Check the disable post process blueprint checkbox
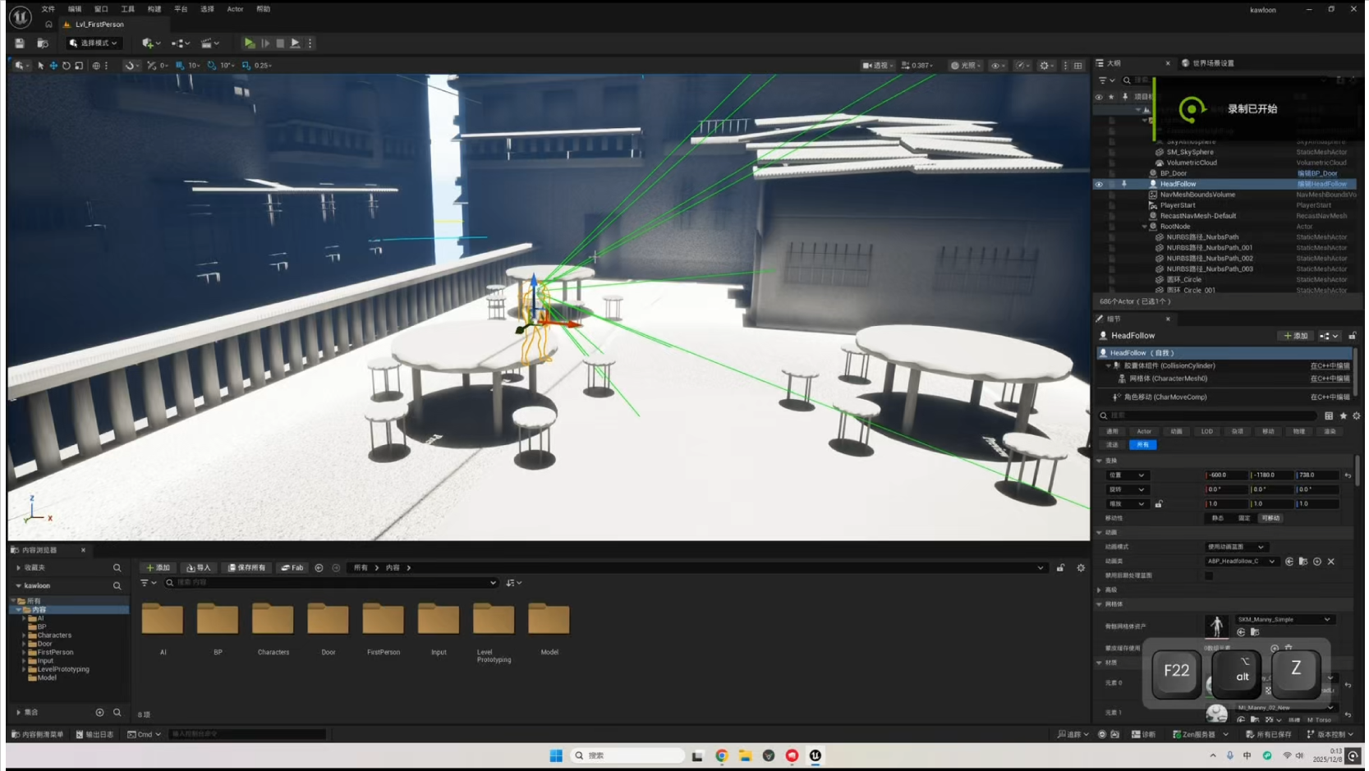The image size is (1369, 771). point(1209,576)
